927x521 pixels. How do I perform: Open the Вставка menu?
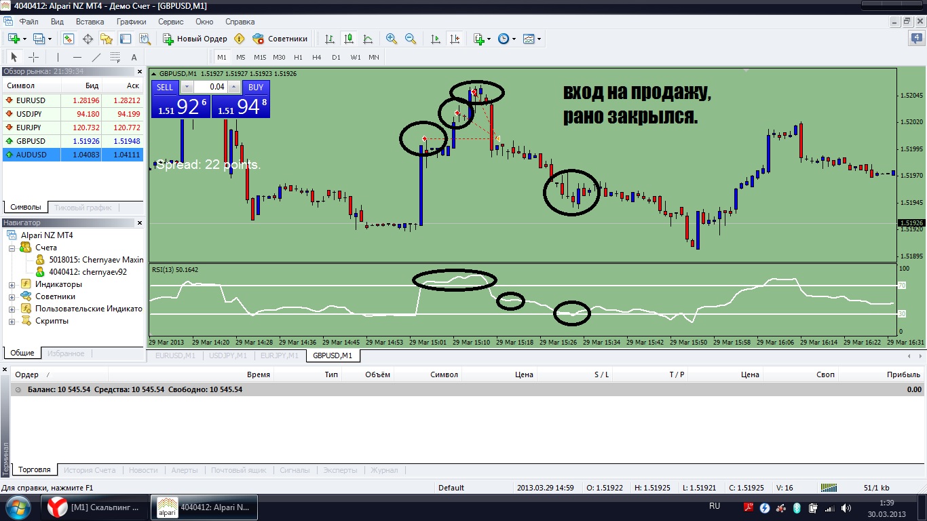90,22
